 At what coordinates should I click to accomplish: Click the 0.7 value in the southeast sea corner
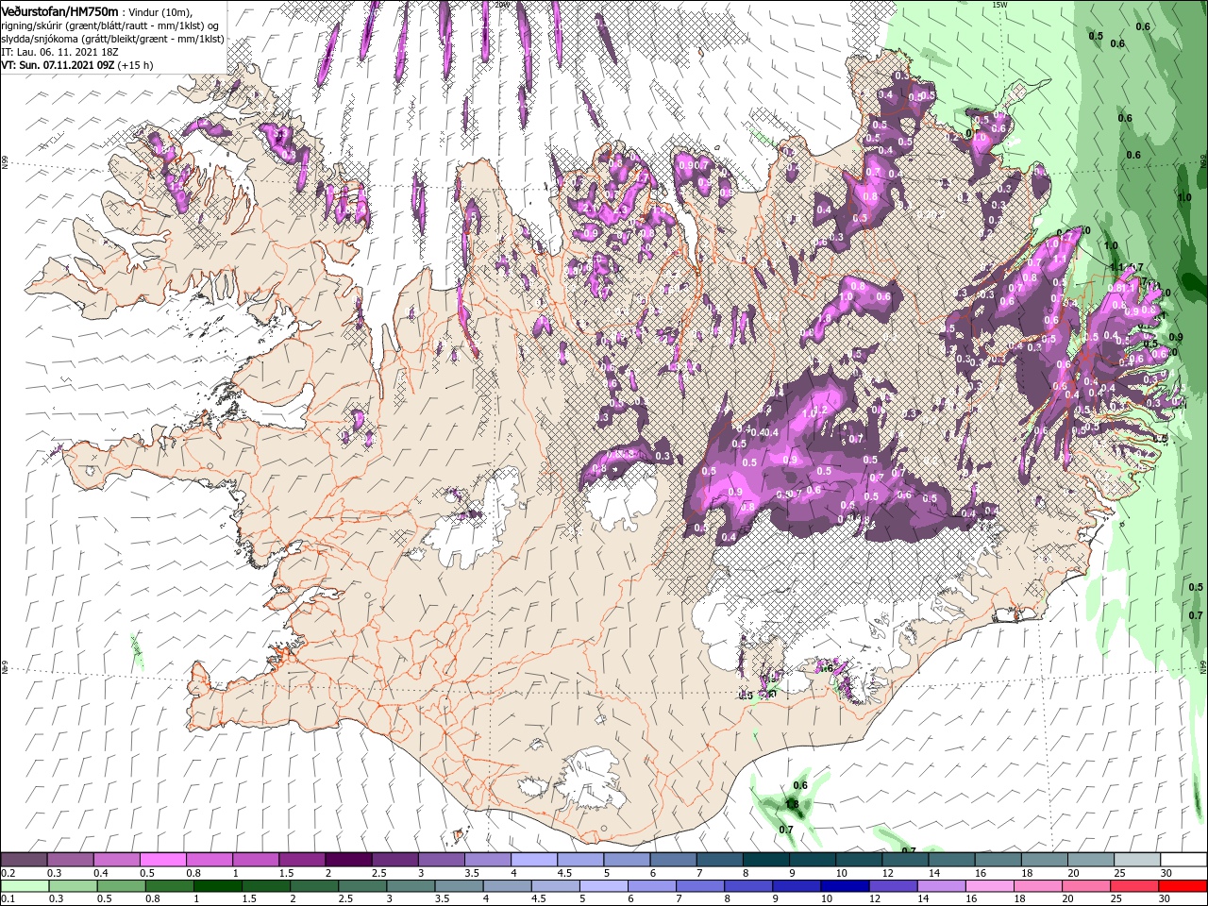(x=1196, y=615)
